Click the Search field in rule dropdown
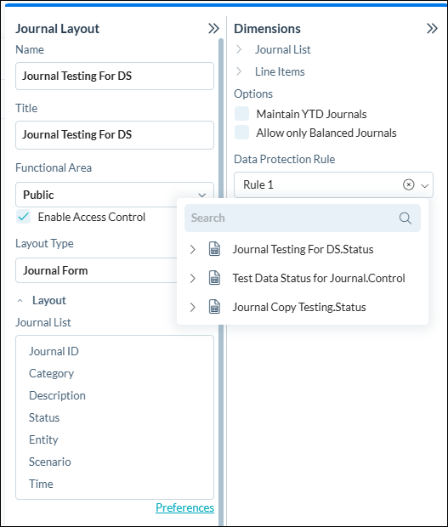The image size is (448, 527). tap(303, 218)
